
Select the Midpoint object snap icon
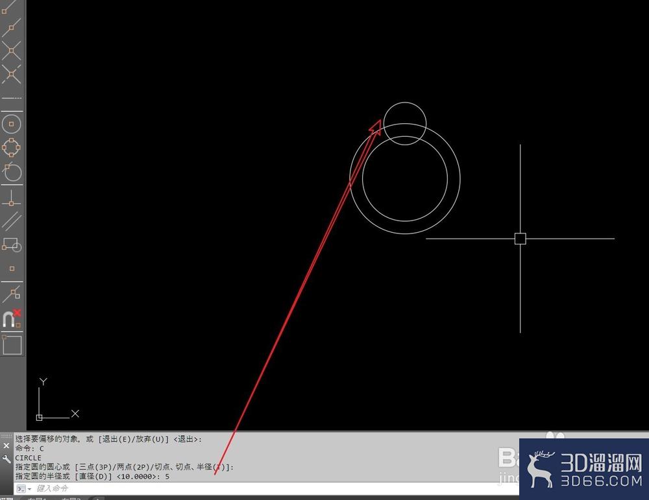11,28
